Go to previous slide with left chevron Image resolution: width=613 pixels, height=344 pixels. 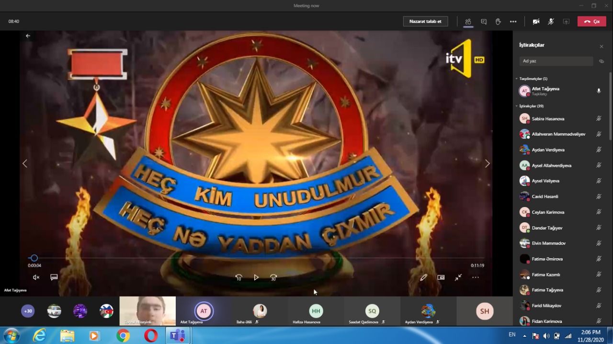[25, 163]
